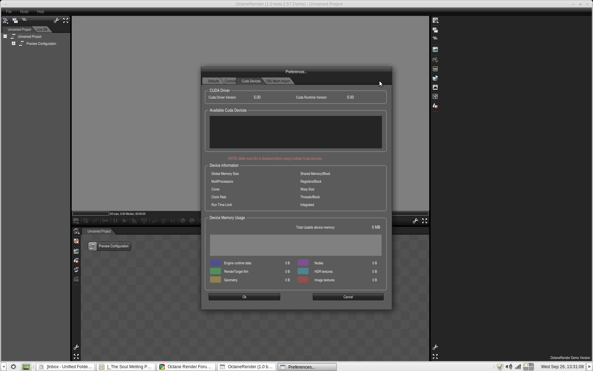The height and width of the screenshot is (371, 593).
Task: Open graph editor wrench settings
Action: 76,347
